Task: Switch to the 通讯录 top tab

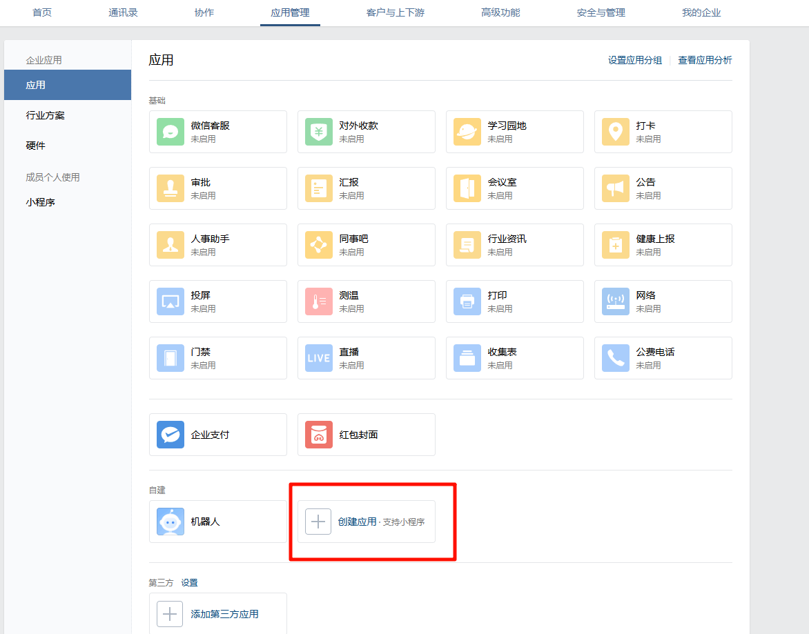Action: (123, 12)
